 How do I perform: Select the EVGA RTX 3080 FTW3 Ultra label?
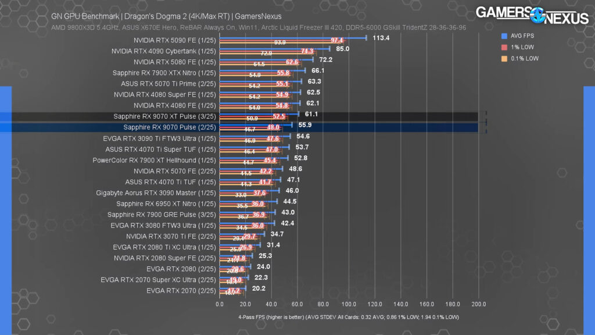(163, 226)
